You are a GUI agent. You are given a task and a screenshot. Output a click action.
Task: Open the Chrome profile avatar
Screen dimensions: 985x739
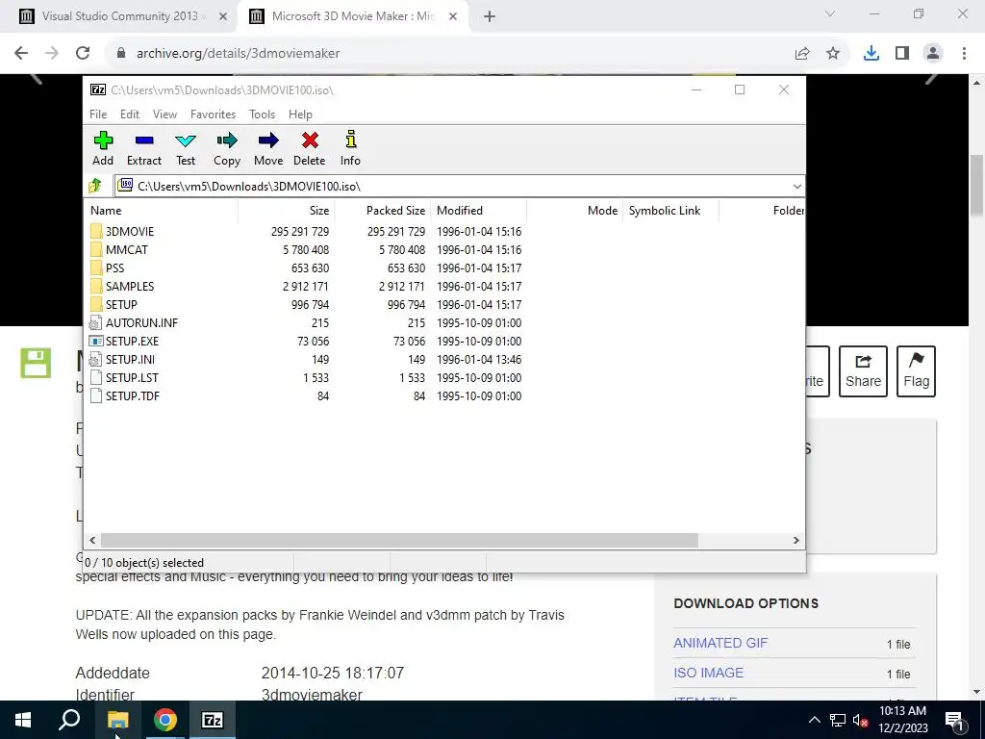[933, 54]
